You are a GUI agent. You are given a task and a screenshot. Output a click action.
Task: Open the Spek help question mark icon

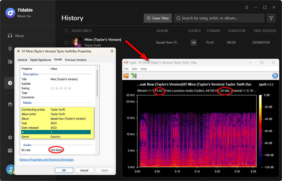coord(275,76)
